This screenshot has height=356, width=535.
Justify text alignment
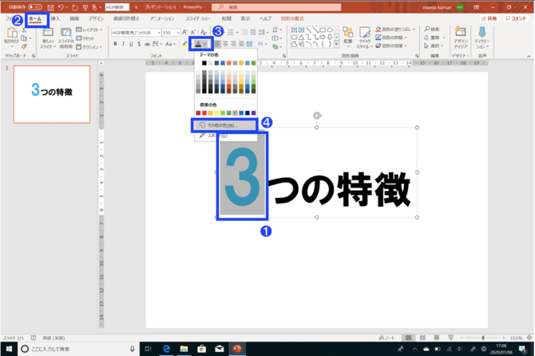coord(242,44)
